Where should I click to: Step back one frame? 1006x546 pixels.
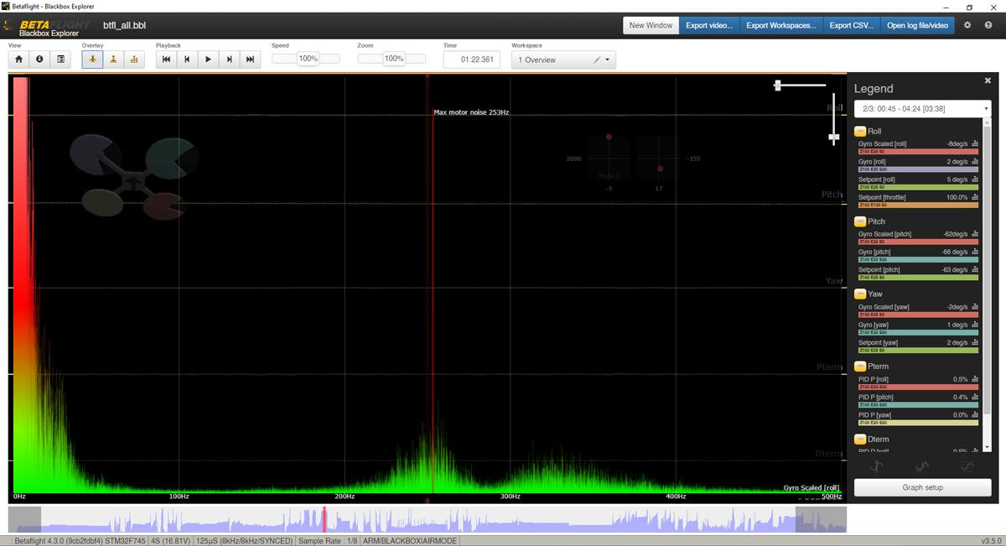(x=187, y=60)
